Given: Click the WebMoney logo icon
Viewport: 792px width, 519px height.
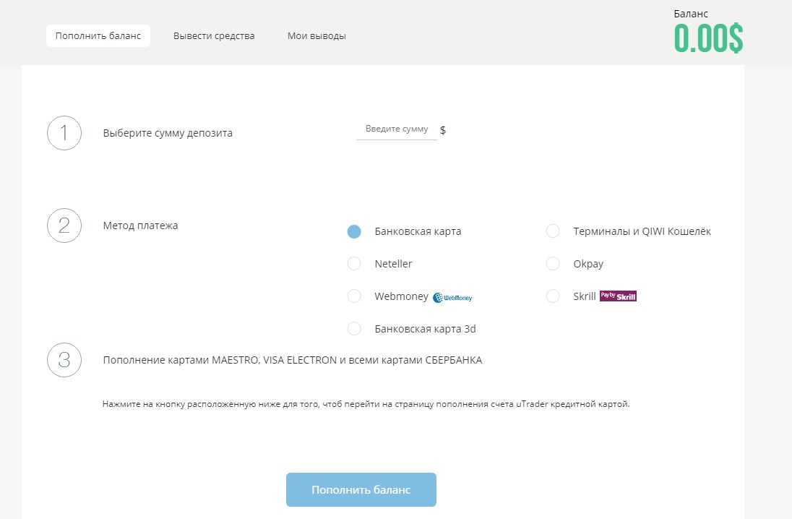Looking at the screenshot, I should point(452,298).
